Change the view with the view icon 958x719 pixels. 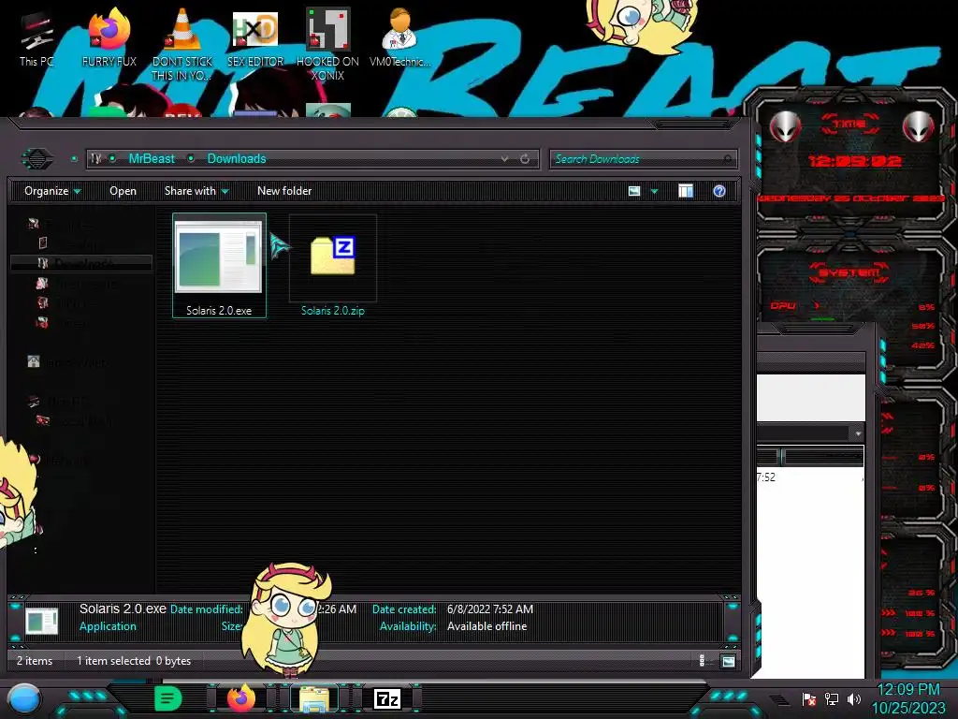(x=634, y=191)
